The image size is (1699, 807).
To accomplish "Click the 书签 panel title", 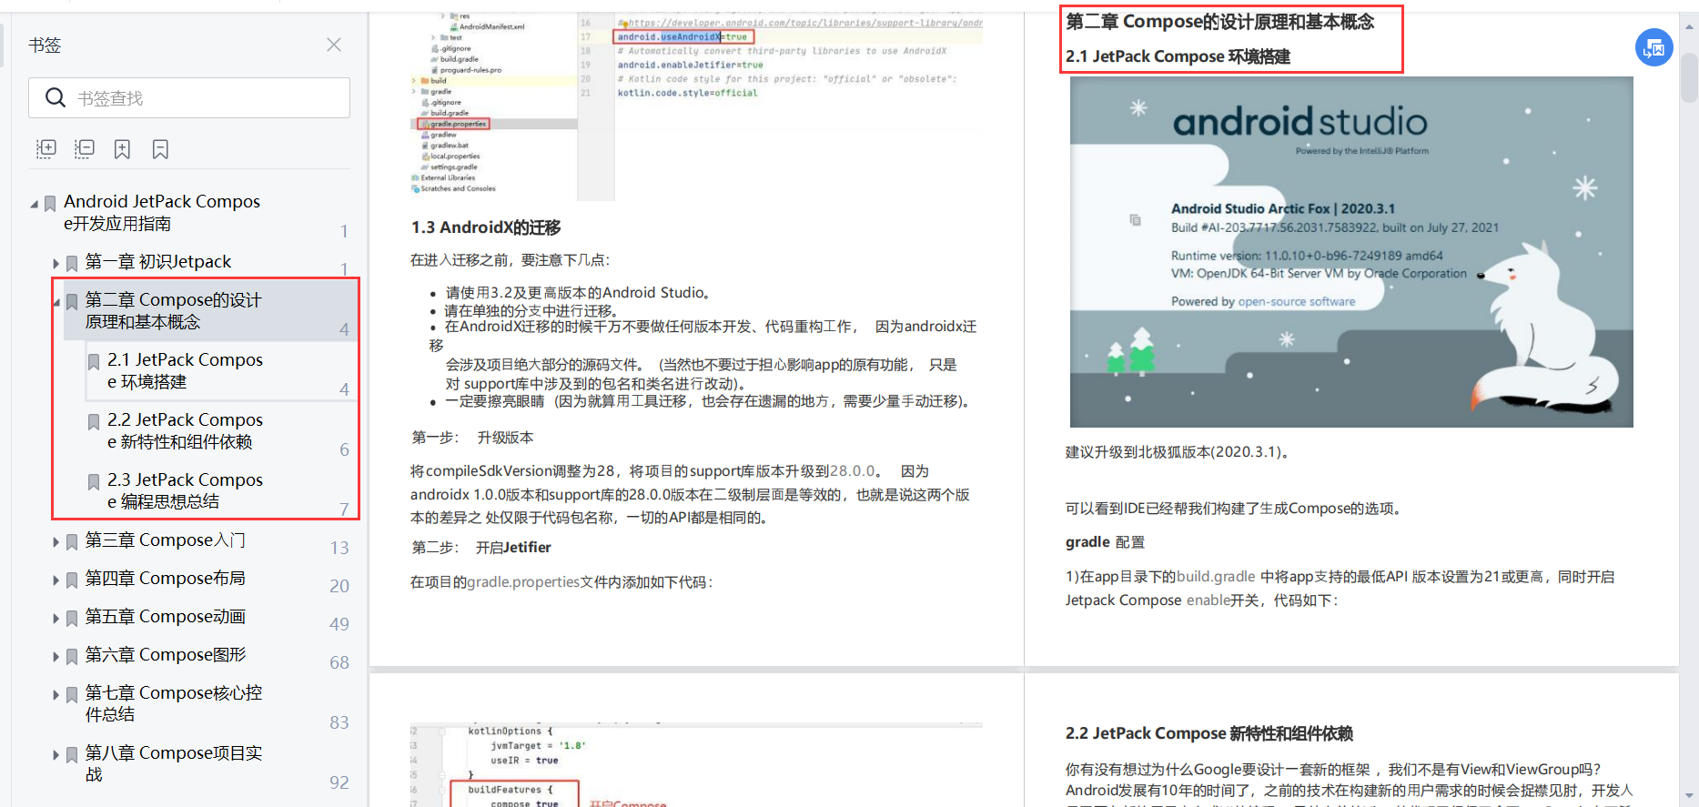I will tap(45, 45).
